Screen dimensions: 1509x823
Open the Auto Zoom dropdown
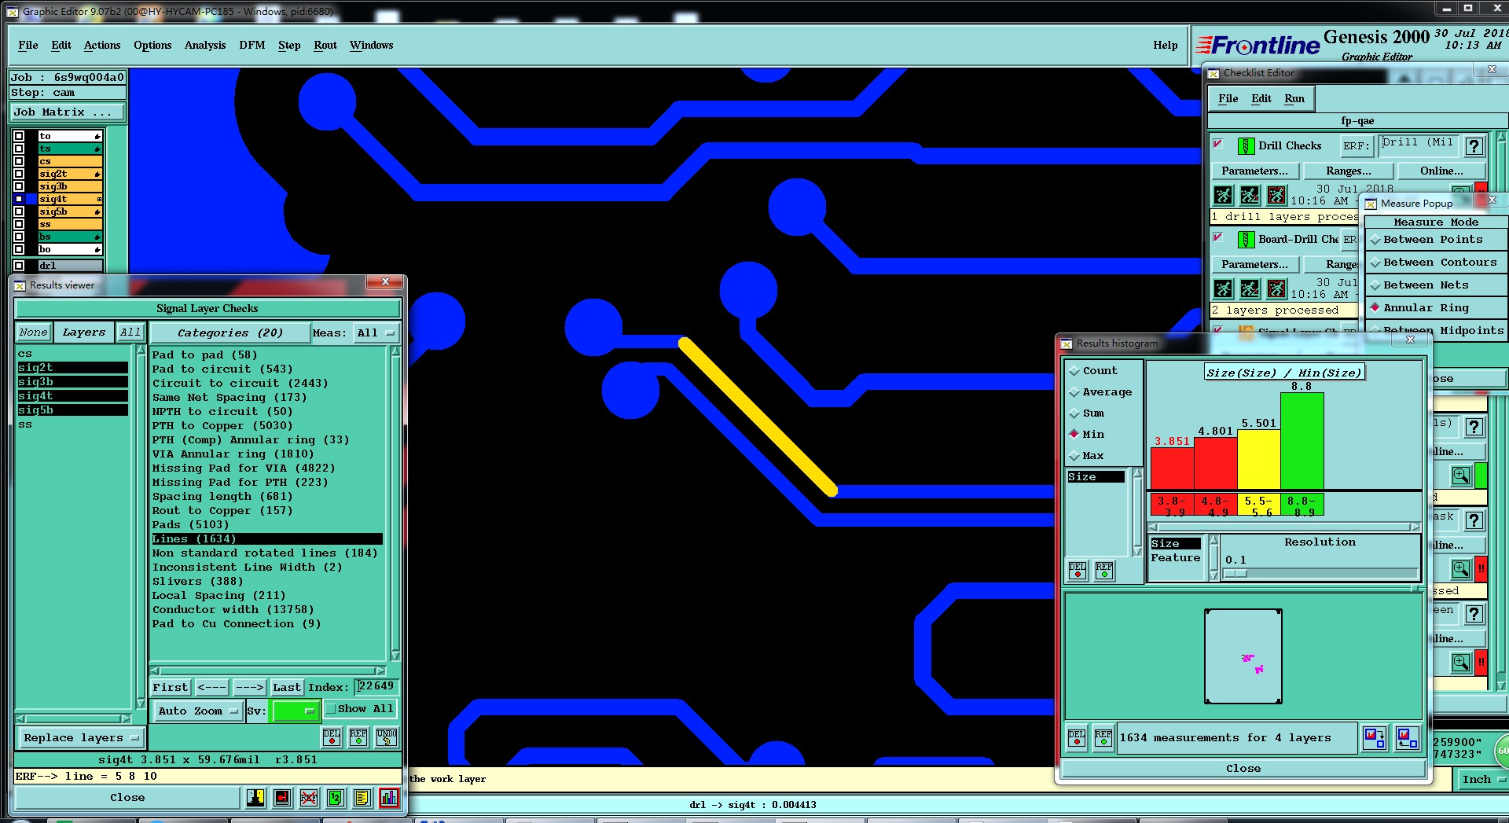(x=197, y=711)
